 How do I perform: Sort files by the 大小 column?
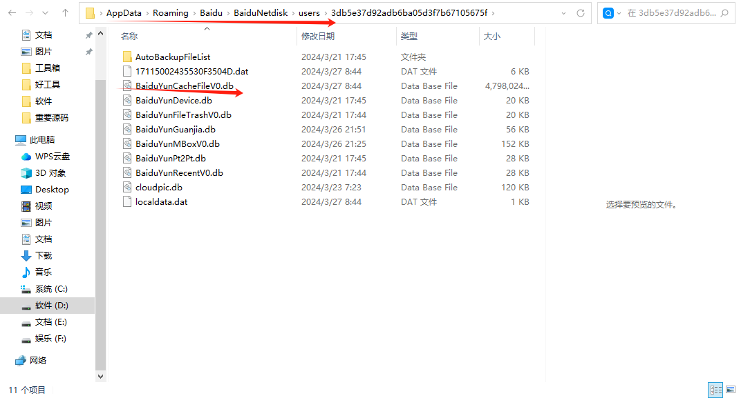tap(492, 37)
